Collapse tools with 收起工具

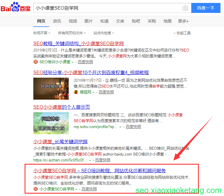[x=182, y=33]
